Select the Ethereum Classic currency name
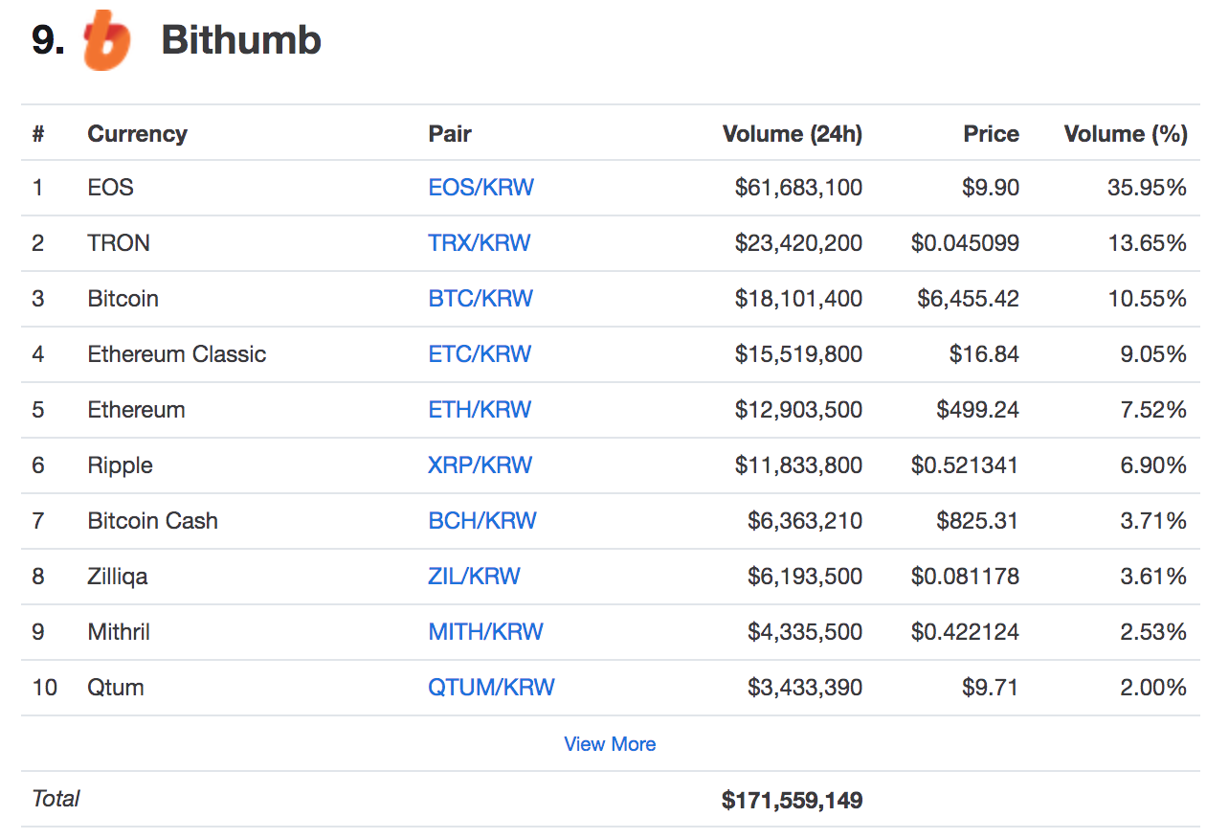The height and width of the screenshot is (839, 1229). [x=176, y=354]
